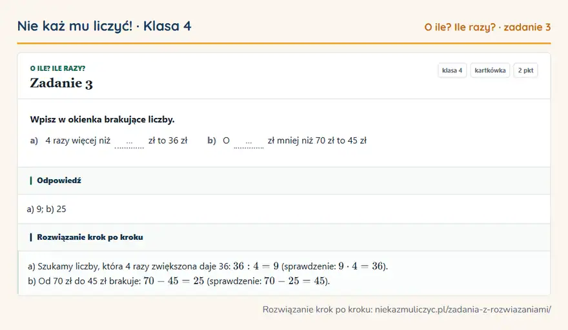This screenshot has height=330, width=568.
Task: Click the text 'zł to 36 zł'
Action: [168, 141]
